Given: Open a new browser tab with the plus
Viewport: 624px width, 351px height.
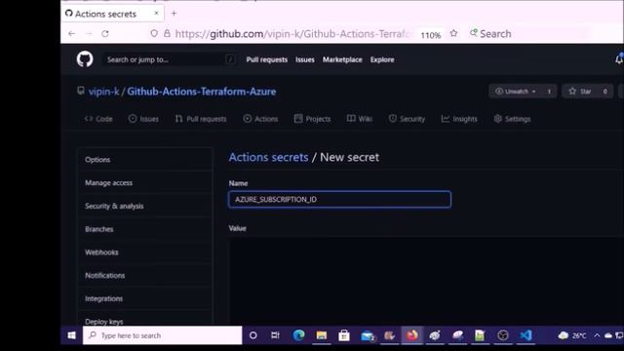Looking at the screenshot, I should 174,13.
